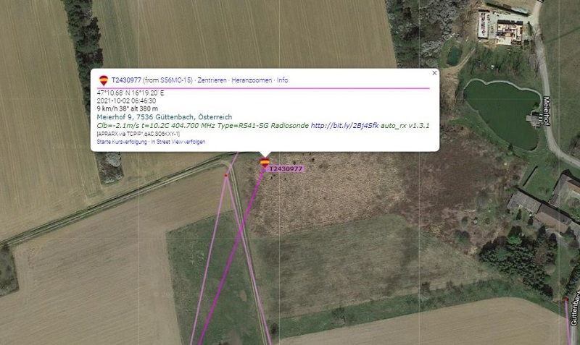This screenshot has width=580, height=345.
Task: Click the 9 km/h 38° alt 380 m line
Action: coord(128,108)
